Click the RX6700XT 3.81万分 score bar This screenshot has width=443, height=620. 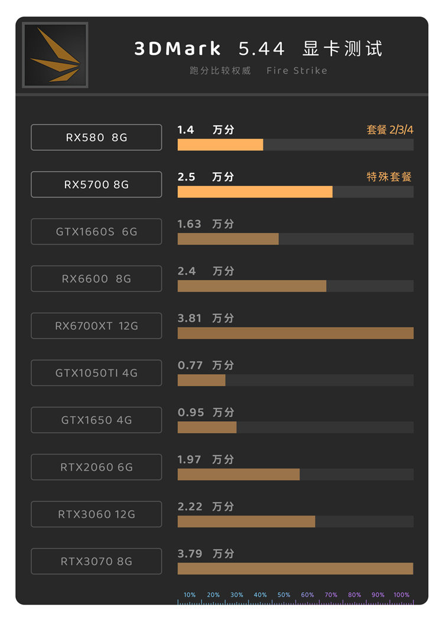point(296,333)
